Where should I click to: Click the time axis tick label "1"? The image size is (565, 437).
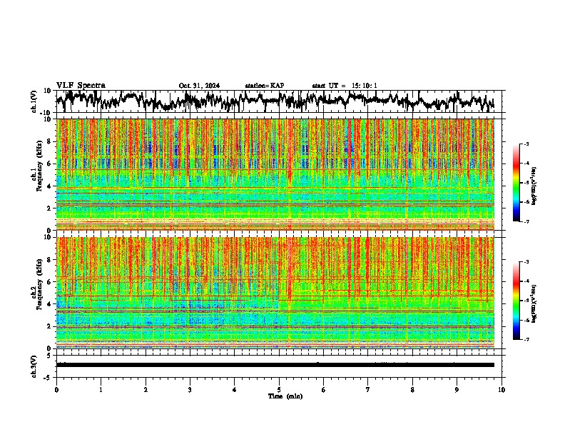pyautogui.click(x=101, y=390)
